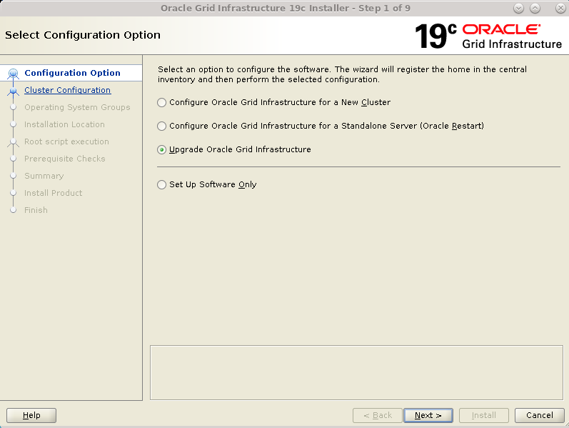
Task: Select Configure Grid Infrastructure for a New Cluster
Action: [x=274, y=102]
